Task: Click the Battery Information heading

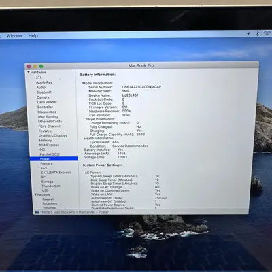Action: pos(98,75)
